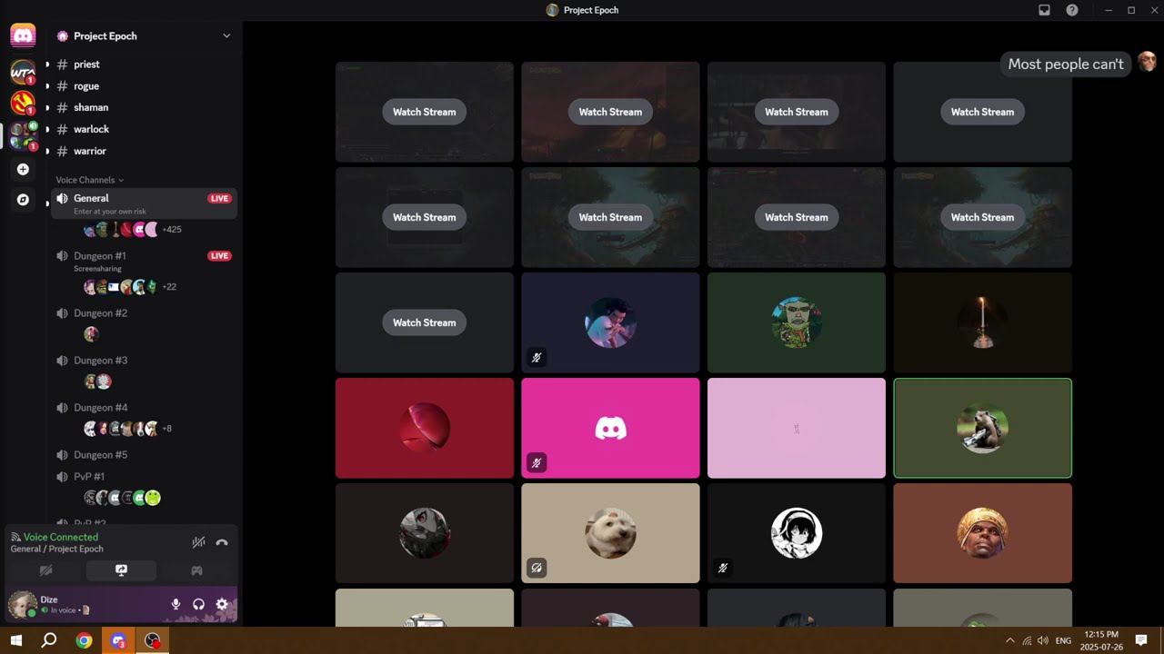Open the Windows notification center icon
Screen dimensions: 1164x654
(x=1141, y=640)
